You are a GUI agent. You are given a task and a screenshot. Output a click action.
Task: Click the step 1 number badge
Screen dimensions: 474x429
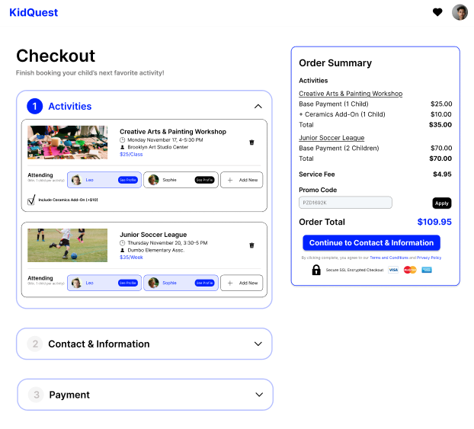pyautogui.click(x=35, y=106)
